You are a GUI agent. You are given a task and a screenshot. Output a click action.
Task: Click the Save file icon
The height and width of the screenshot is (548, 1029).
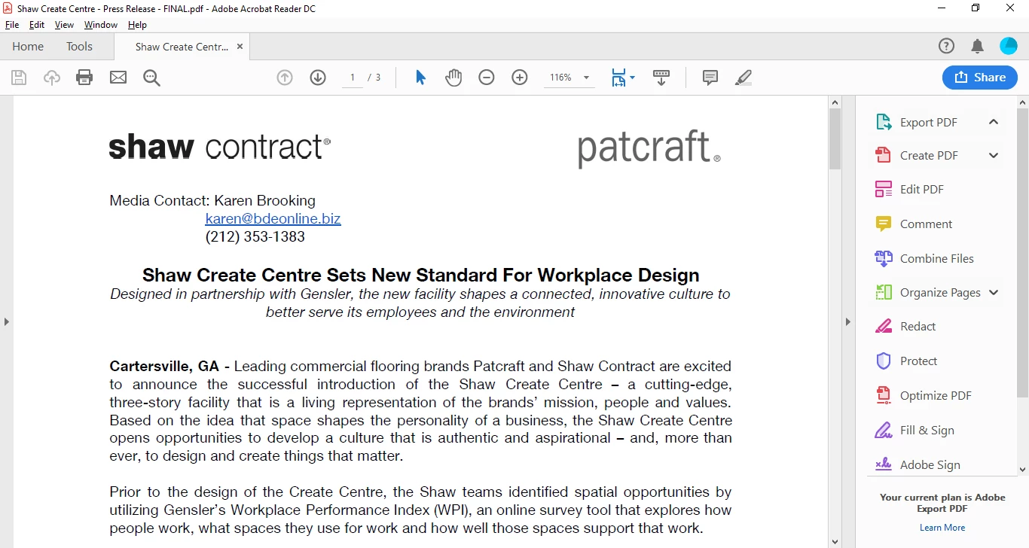pyautogui.click(x=19, y=78)
